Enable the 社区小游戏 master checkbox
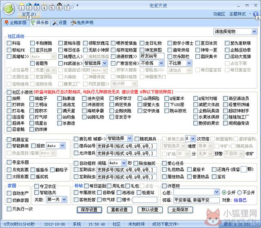 coord(9,92)
